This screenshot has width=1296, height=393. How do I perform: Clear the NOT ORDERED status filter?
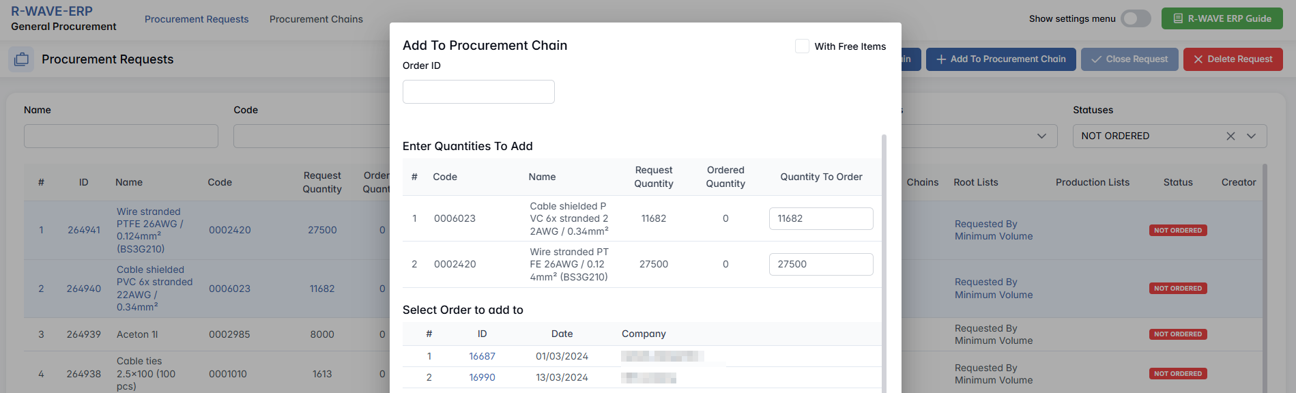click(1230, 136)
